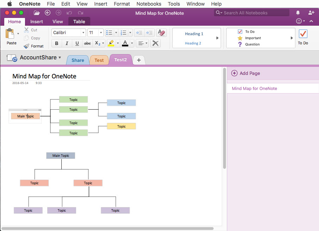
Task: Select the Heading 1 style
Action: (194, 34)
